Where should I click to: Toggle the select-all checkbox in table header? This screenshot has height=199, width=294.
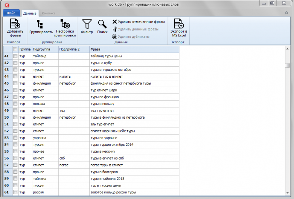15,49
